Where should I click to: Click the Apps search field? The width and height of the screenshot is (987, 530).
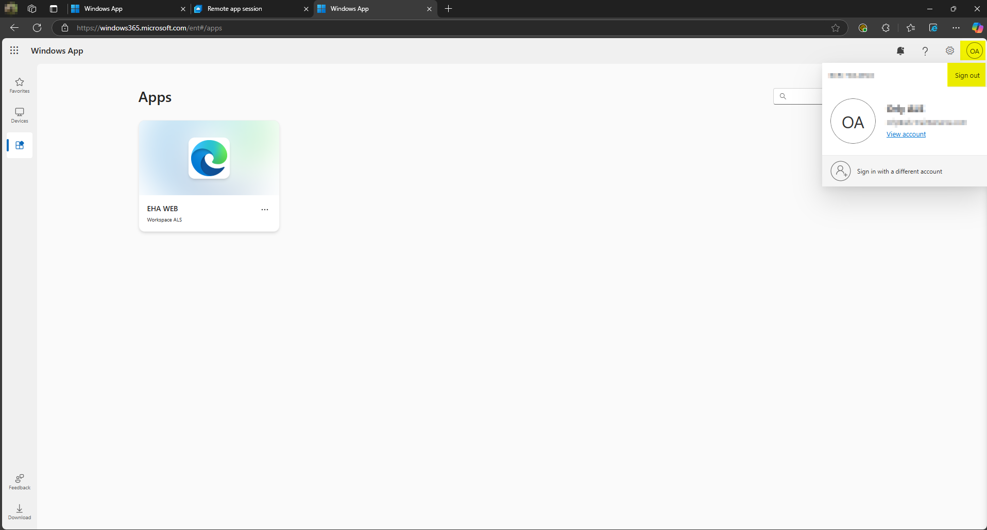pos(798,96)
